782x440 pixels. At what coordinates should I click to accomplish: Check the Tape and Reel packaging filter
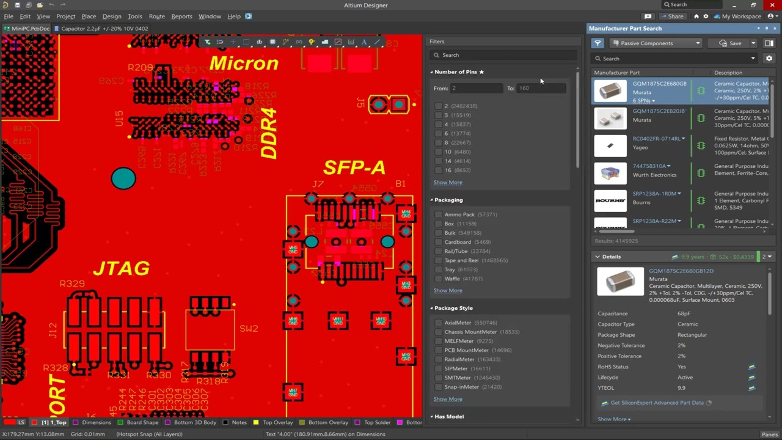pos(439,260)
